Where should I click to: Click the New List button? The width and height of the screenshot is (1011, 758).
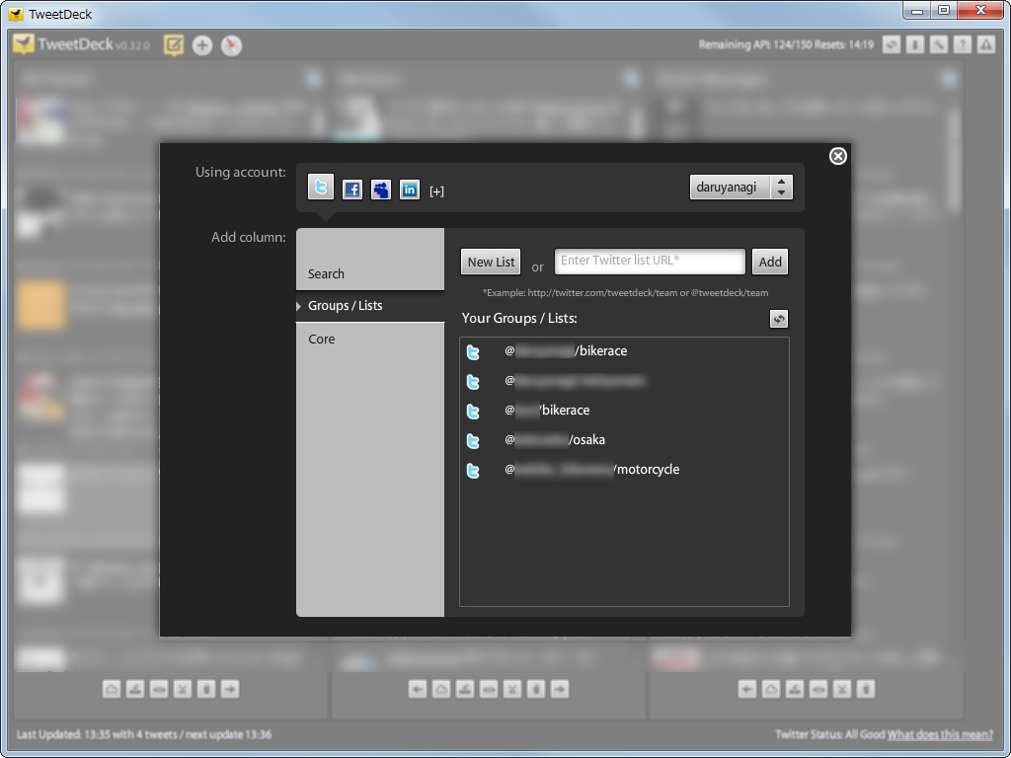pos(491,262)
